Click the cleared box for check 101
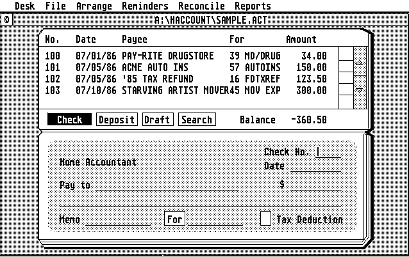The image size is (409, 257). click(346, 66)
